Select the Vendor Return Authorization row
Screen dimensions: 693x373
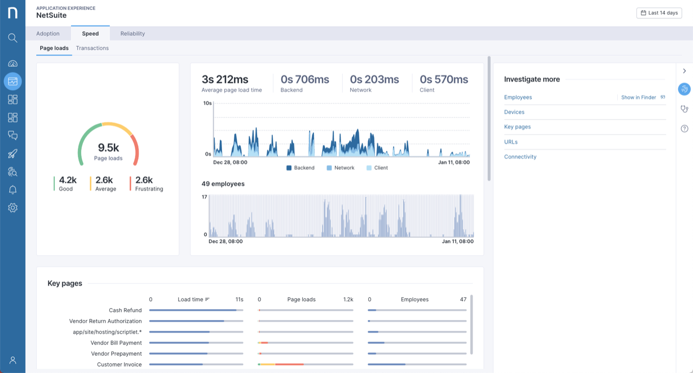tap(257, 321)
